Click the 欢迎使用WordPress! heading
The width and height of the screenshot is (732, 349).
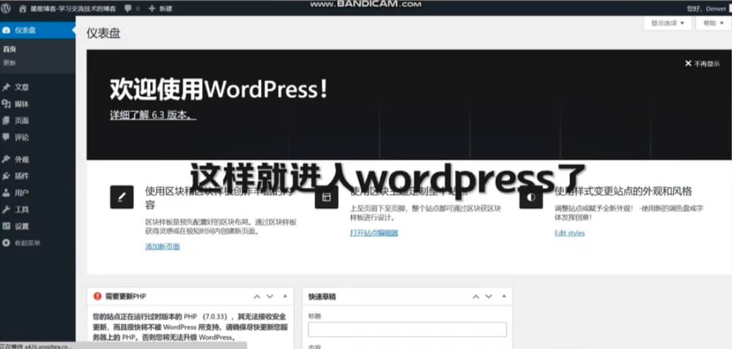tap(218, 89)
